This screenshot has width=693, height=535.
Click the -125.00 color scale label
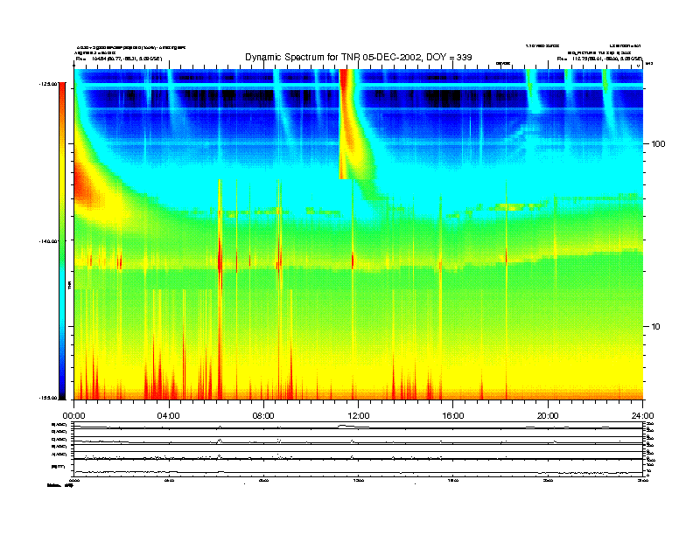tap(48, 83)
